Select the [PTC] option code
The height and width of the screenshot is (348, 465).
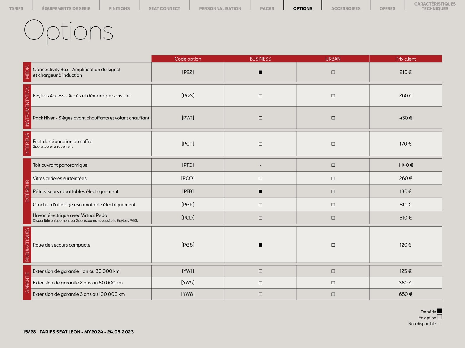188,165
